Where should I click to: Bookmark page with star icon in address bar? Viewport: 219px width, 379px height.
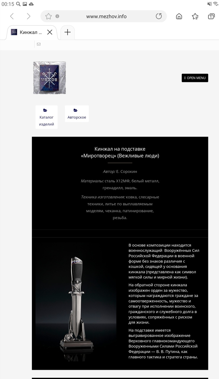pos(48,16)
